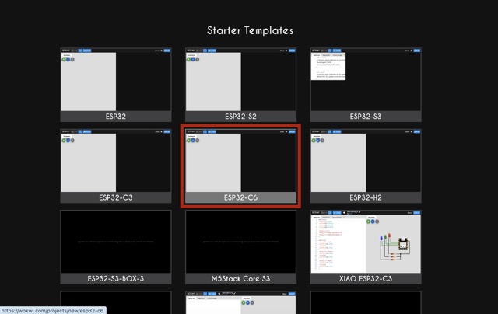498x314 pixels.
Task: Click the ESP32-S3 label text
Action: pos(366,117)
